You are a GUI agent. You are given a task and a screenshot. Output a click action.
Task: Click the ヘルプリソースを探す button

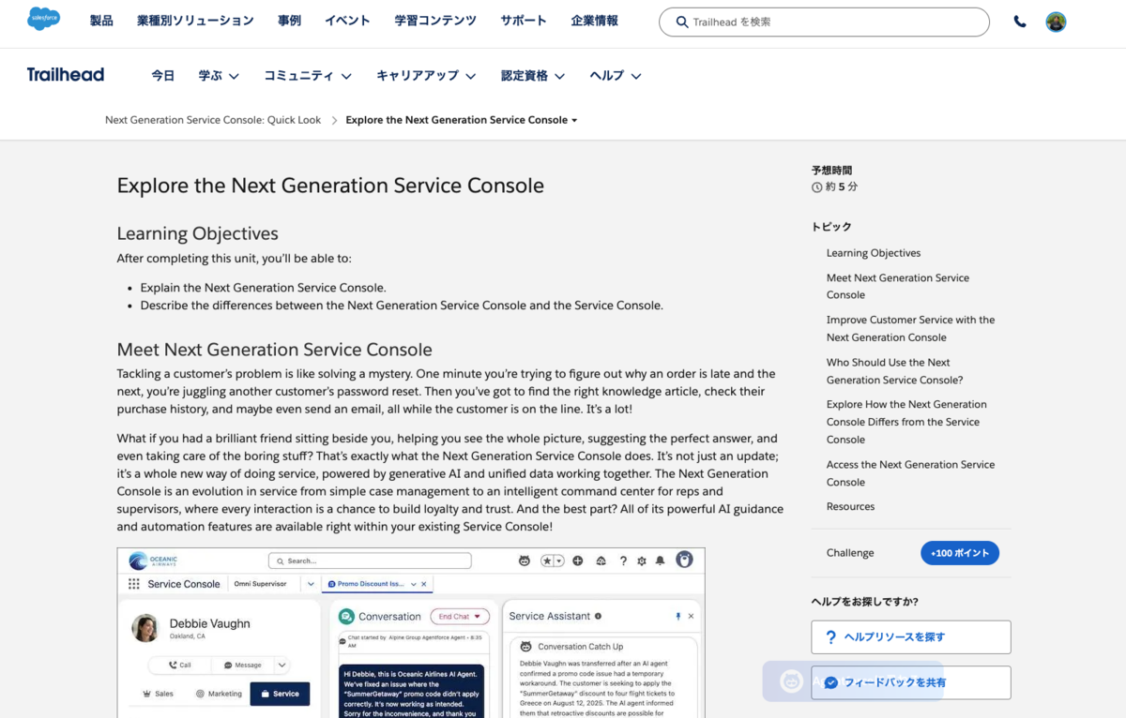pyautogui.click(x=911, y=637)
